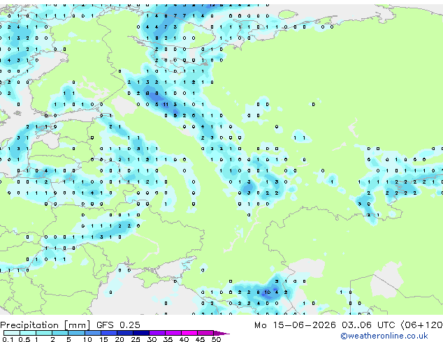Select the 35–40 mm violet legend swatch
The height and width of the screenshot is (342, 443).
pyautogui.click(x=173, y=333)
